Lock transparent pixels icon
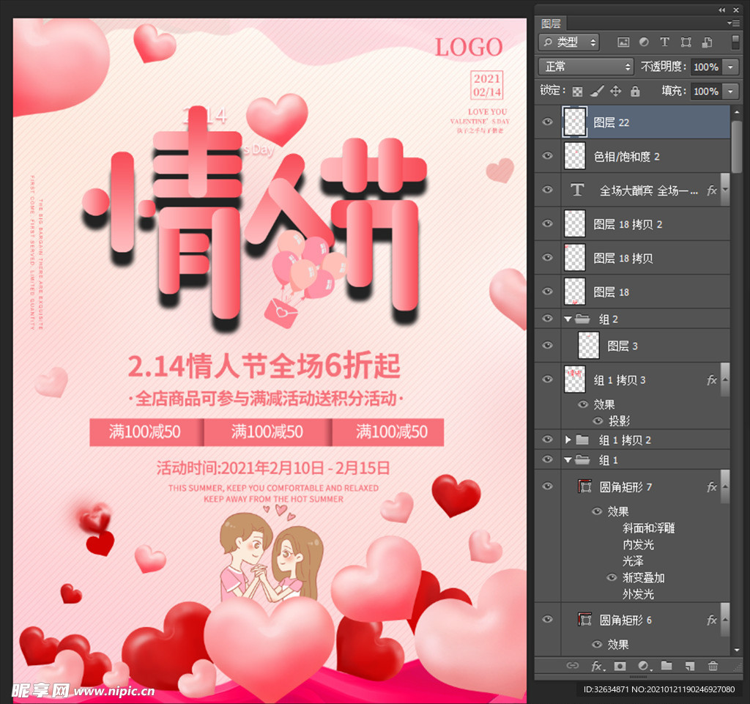Image resolution: width=750 pixels, height=704 pixels. pyautogui.click(x=577, y=92)
